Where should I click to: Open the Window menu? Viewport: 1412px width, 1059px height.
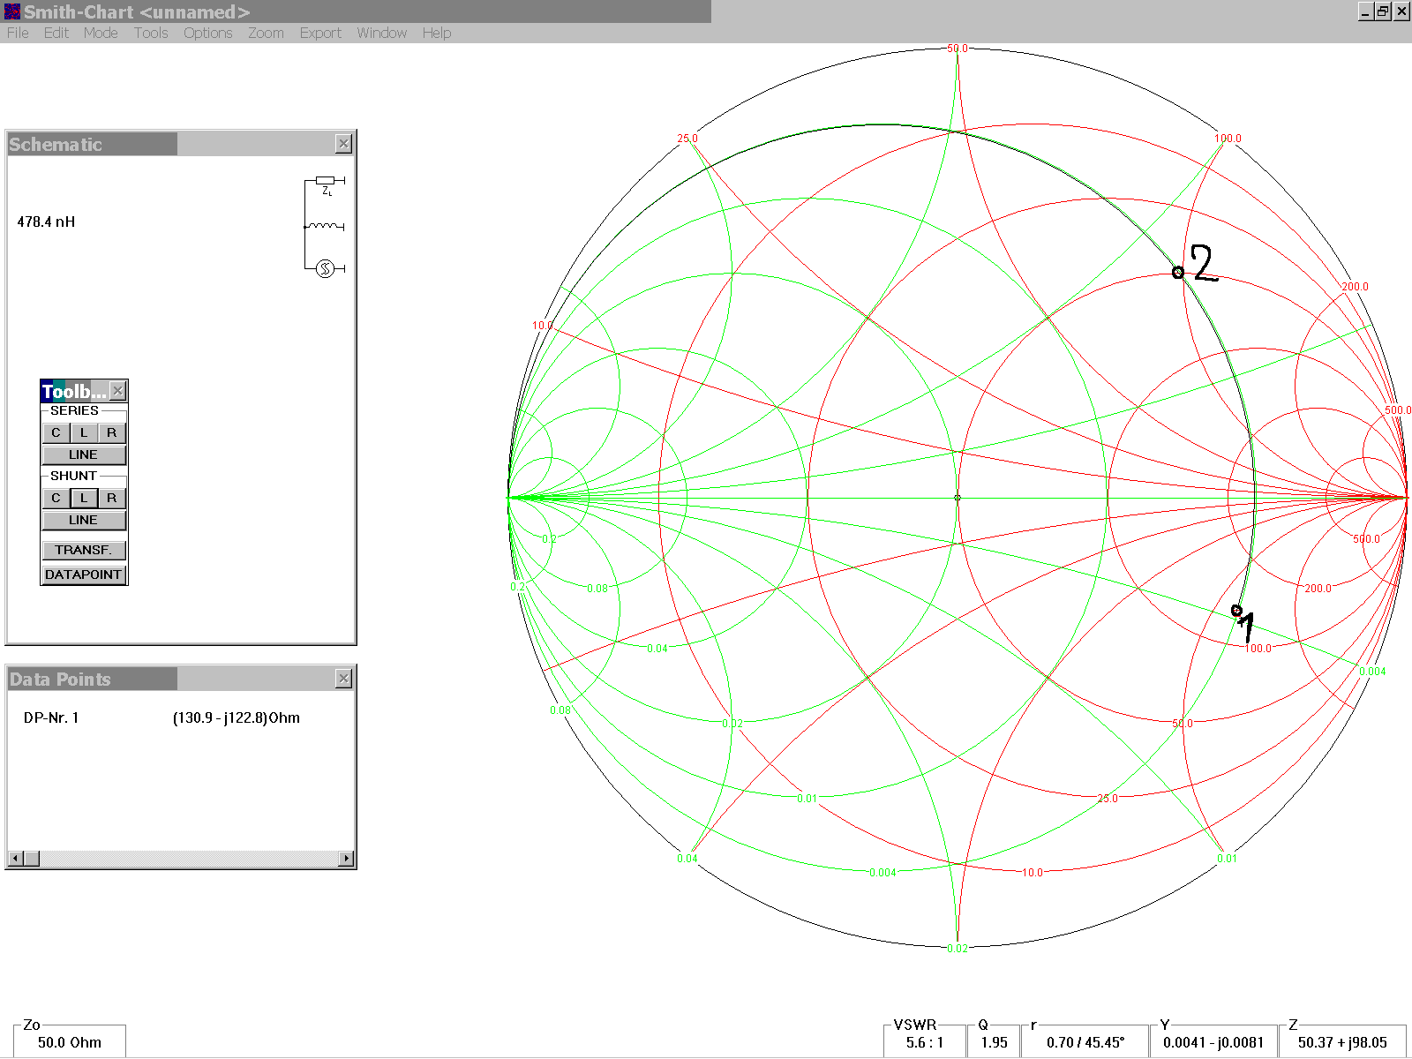tap(381, 33)
